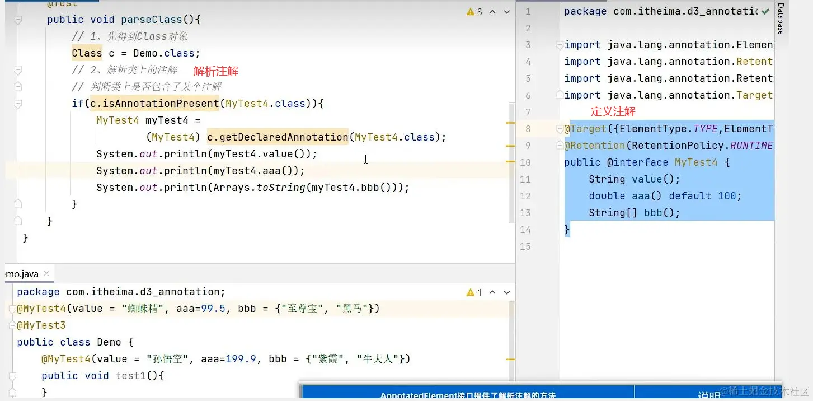813x401 pixels.
Task: Click line number 7 in MyTest4 gutter
Action: [x=528, y=112]
